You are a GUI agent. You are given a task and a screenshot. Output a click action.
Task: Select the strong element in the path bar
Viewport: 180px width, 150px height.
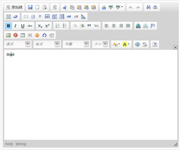21,144
